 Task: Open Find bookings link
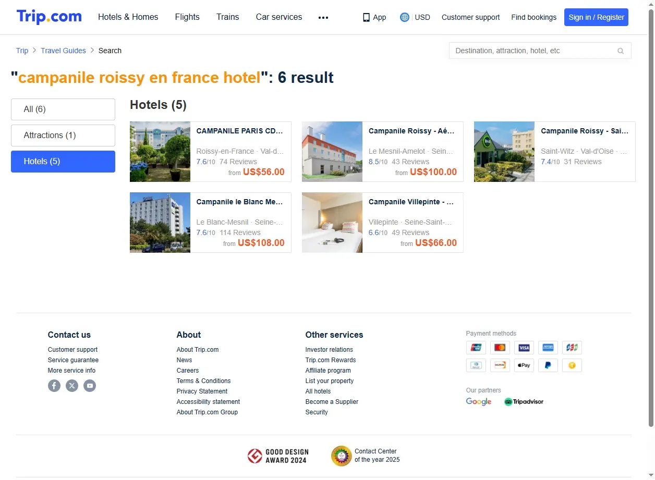[x=533, y=17]
